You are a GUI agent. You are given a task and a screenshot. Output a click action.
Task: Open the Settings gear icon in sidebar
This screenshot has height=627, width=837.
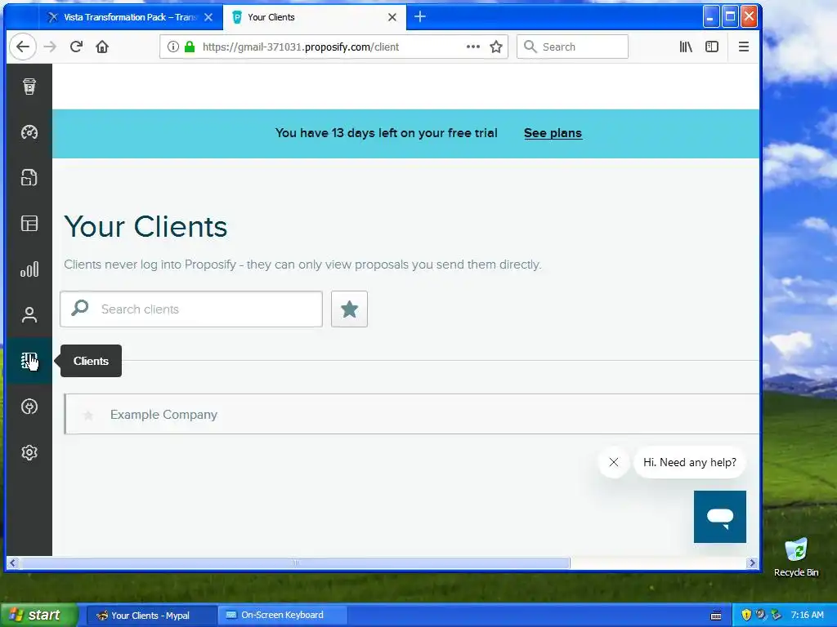coord(29,452)
